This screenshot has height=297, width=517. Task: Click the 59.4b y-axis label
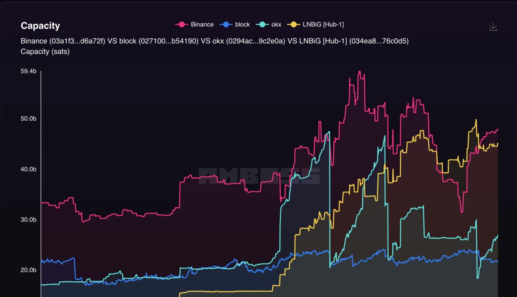[x=29, y=71]
